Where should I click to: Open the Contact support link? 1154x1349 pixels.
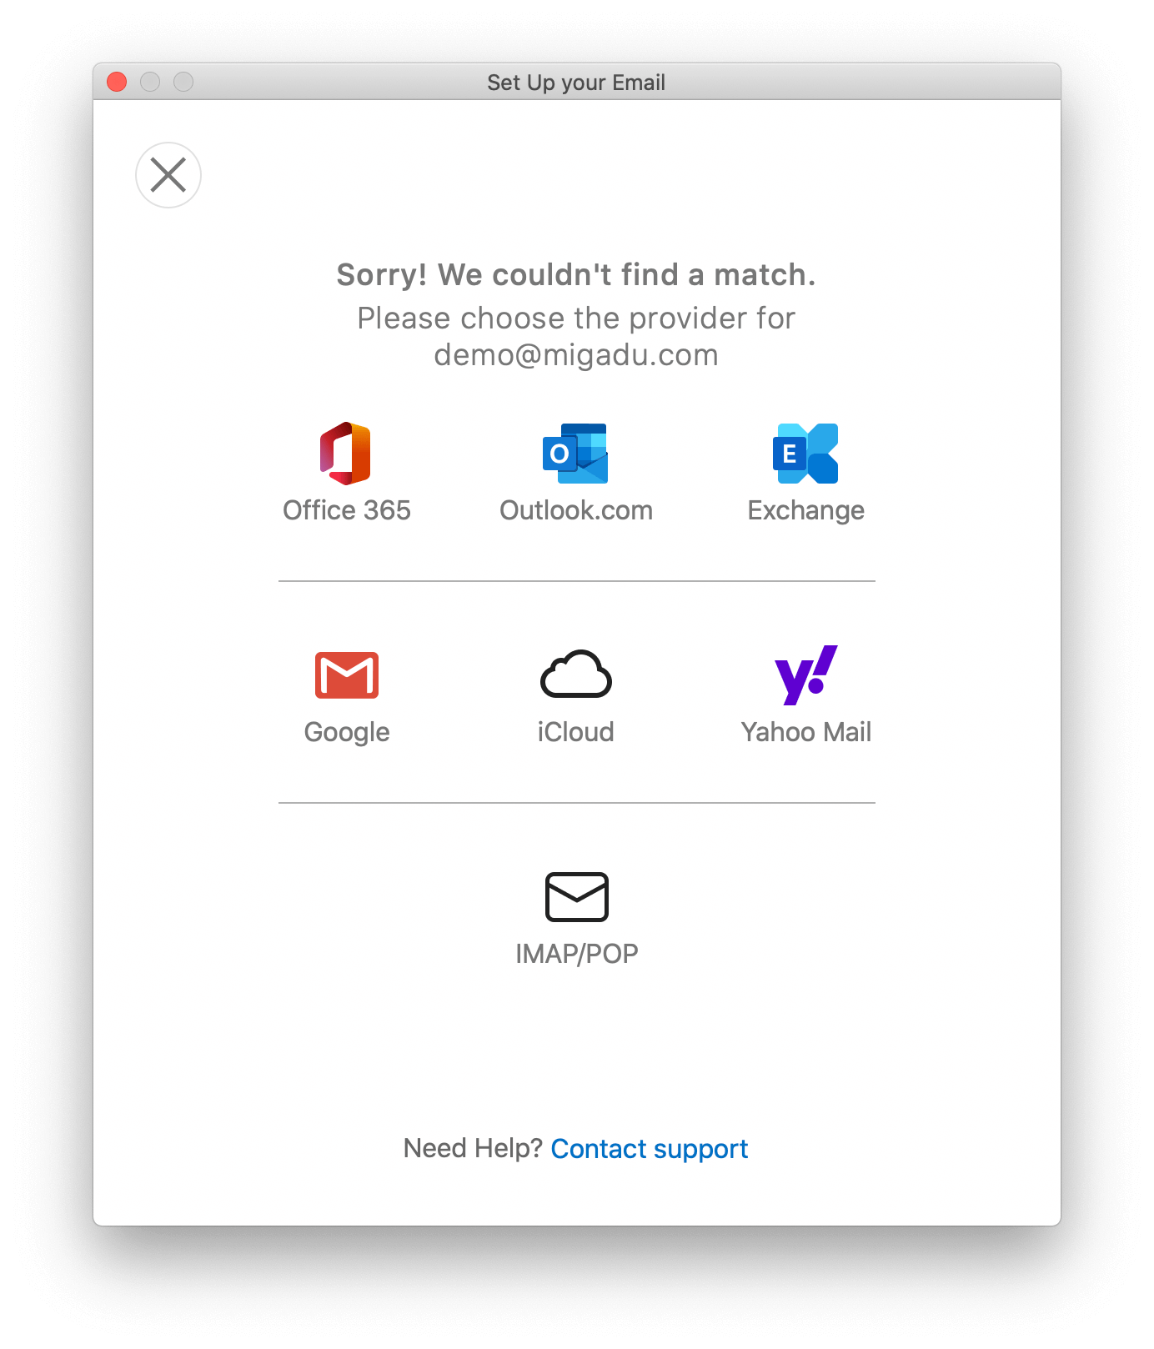tap(650, 1149)
